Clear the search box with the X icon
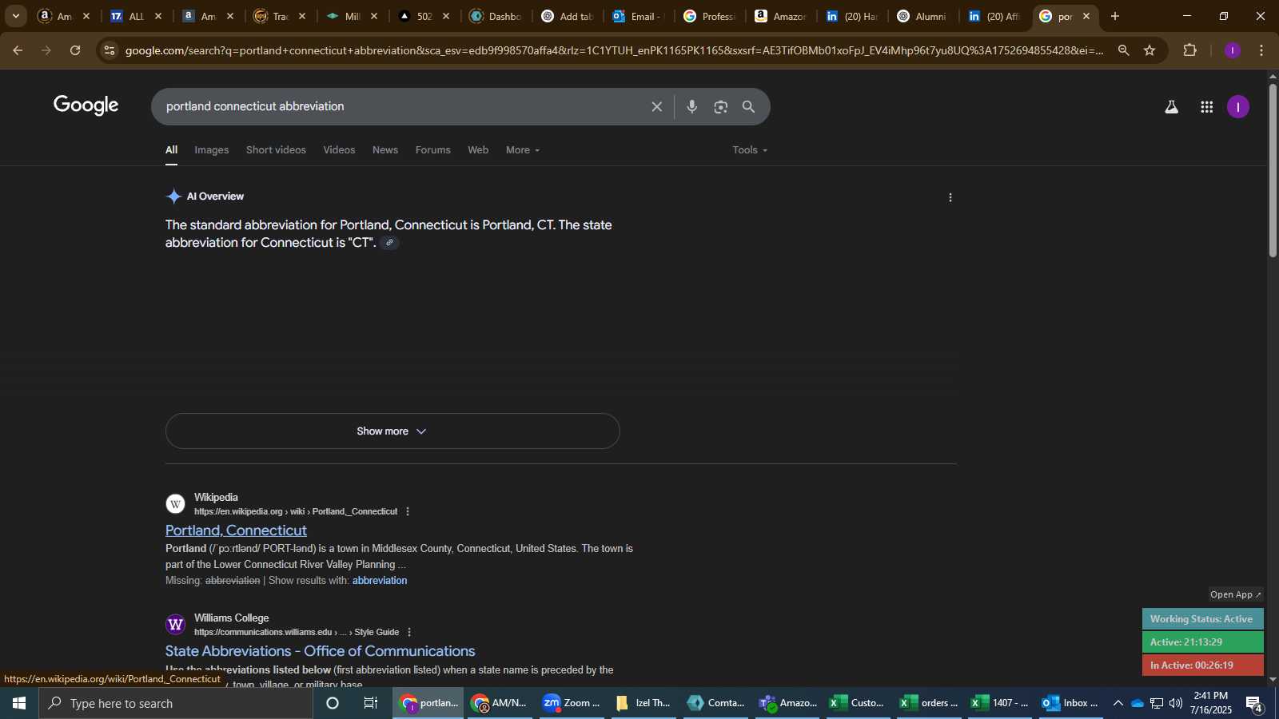The image size is (1279, 719). click(656, 107)
